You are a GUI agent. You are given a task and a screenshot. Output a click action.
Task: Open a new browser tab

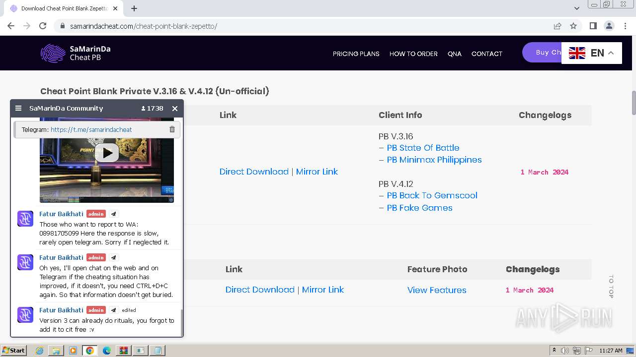134,8
